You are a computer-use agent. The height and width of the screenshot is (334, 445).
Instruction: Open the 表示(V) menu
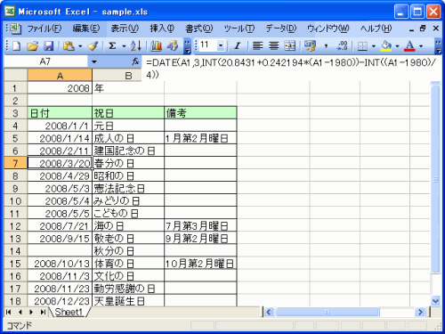click(x=125, y=29)
